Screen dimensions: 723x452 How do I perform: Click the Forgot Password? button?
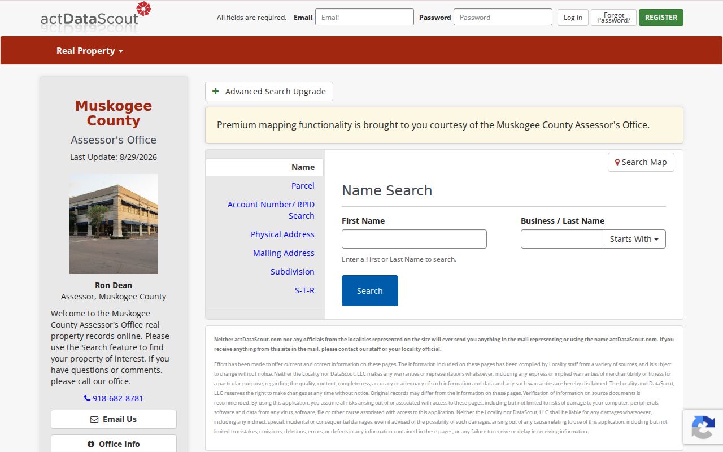613,17
